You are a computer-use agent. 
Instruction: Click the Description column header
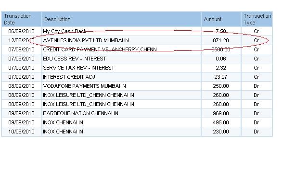[121, 19]
